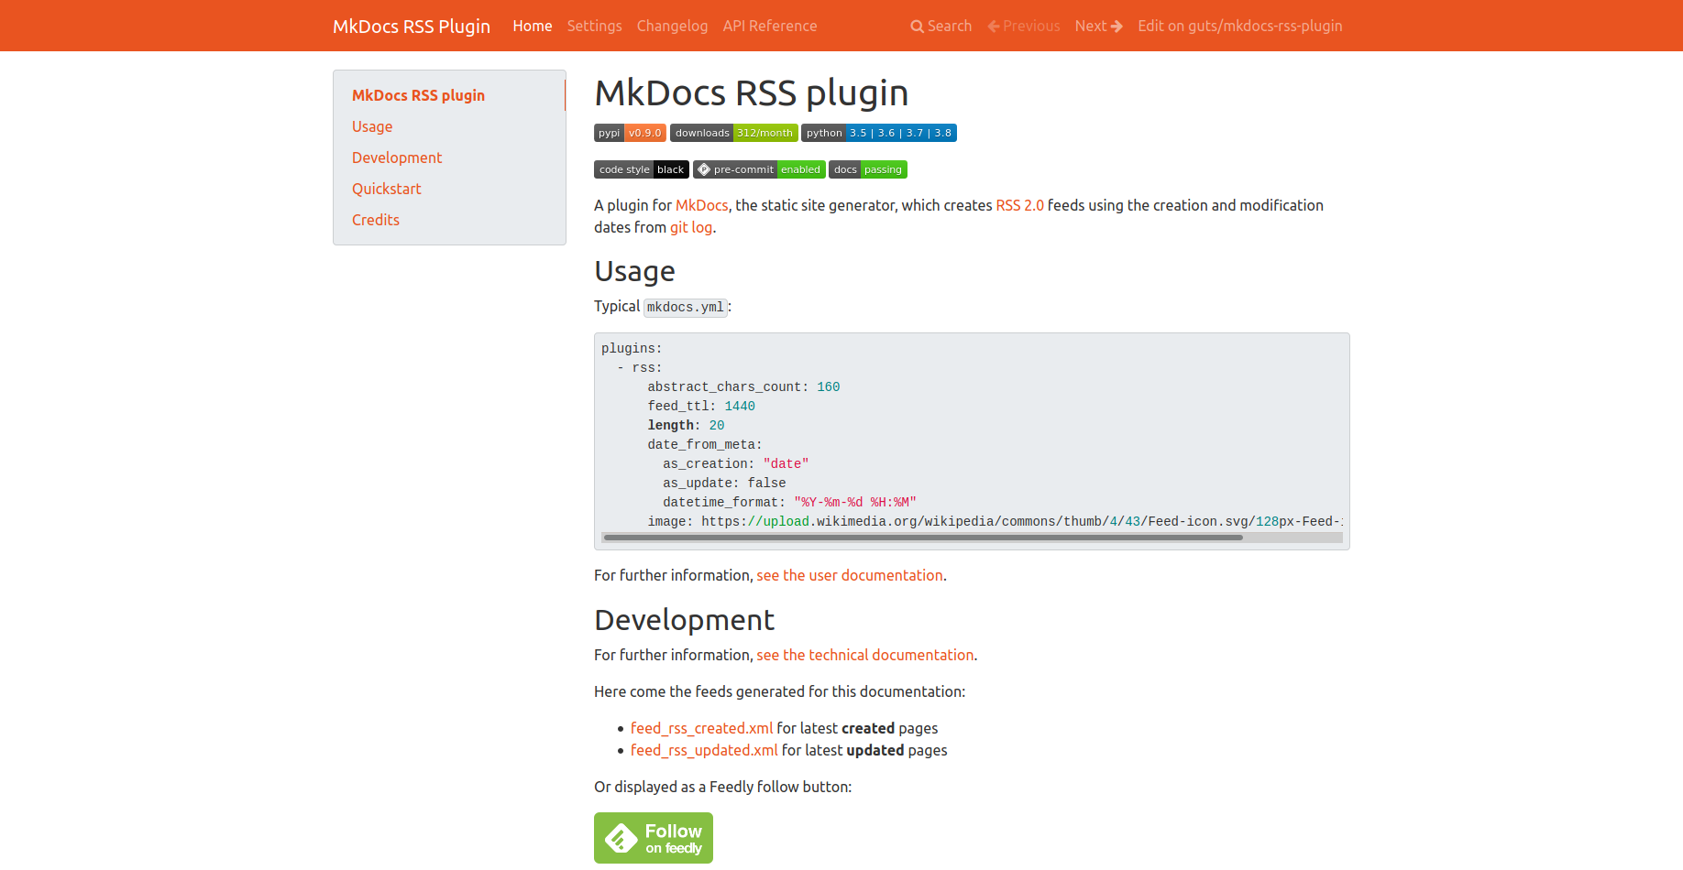
Task: Open the Changelog nav item
Action: click(672, 26)
